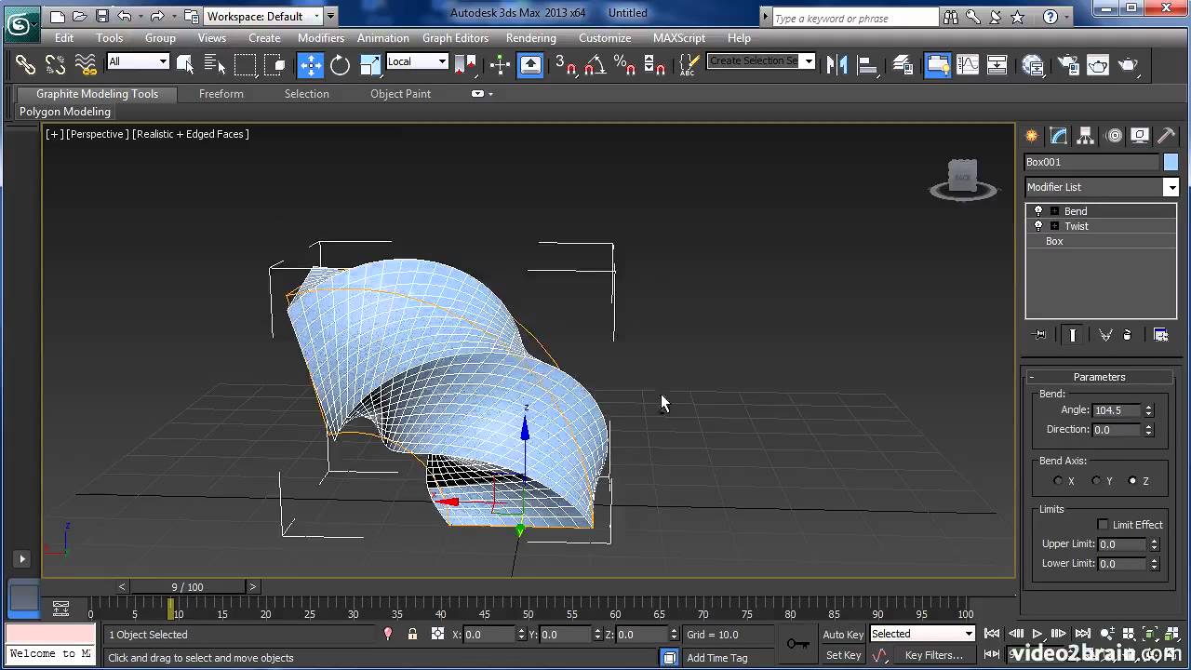Screen dimensions: 1191x670
Task: Enable the Limit Effect checkbox
Action: point(1103,525)
